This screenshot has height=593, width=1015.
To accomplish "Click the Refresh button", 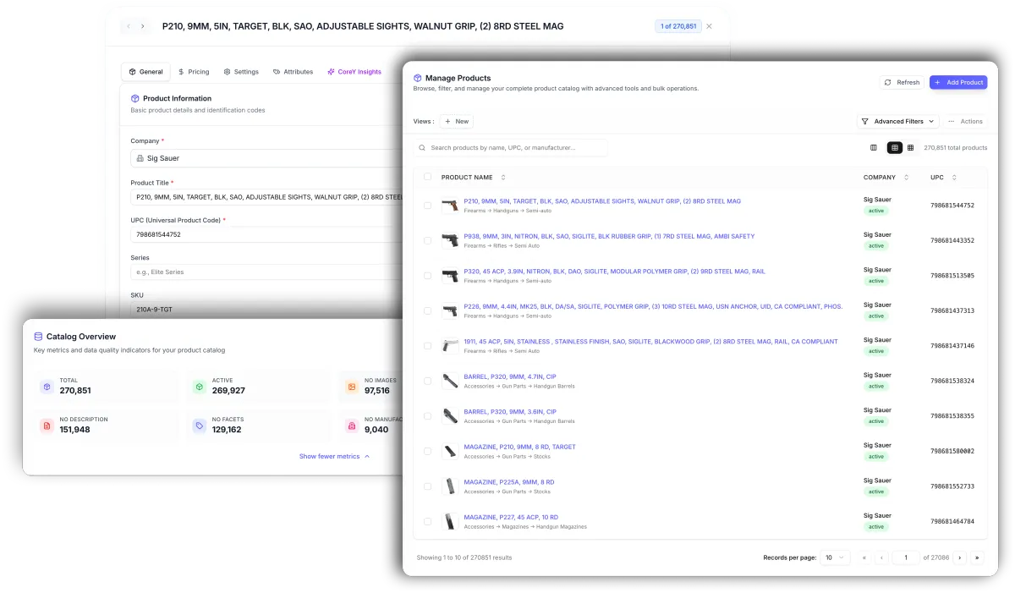I will [x=902, y=82].
